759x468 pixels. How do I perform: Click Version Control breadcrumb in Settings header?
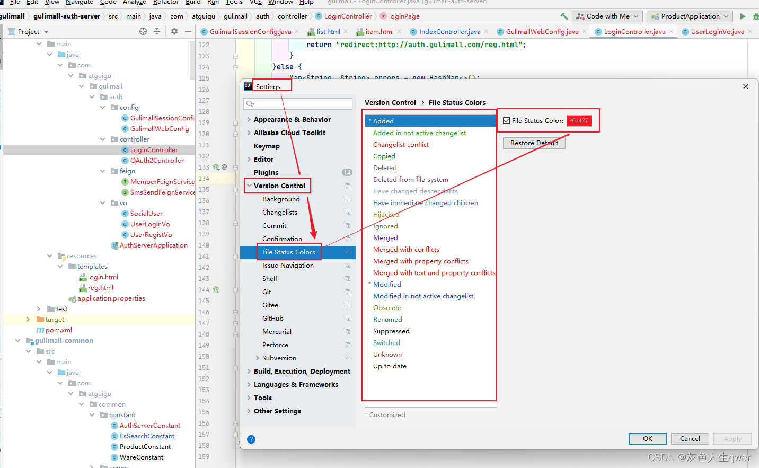coord(390,103)
